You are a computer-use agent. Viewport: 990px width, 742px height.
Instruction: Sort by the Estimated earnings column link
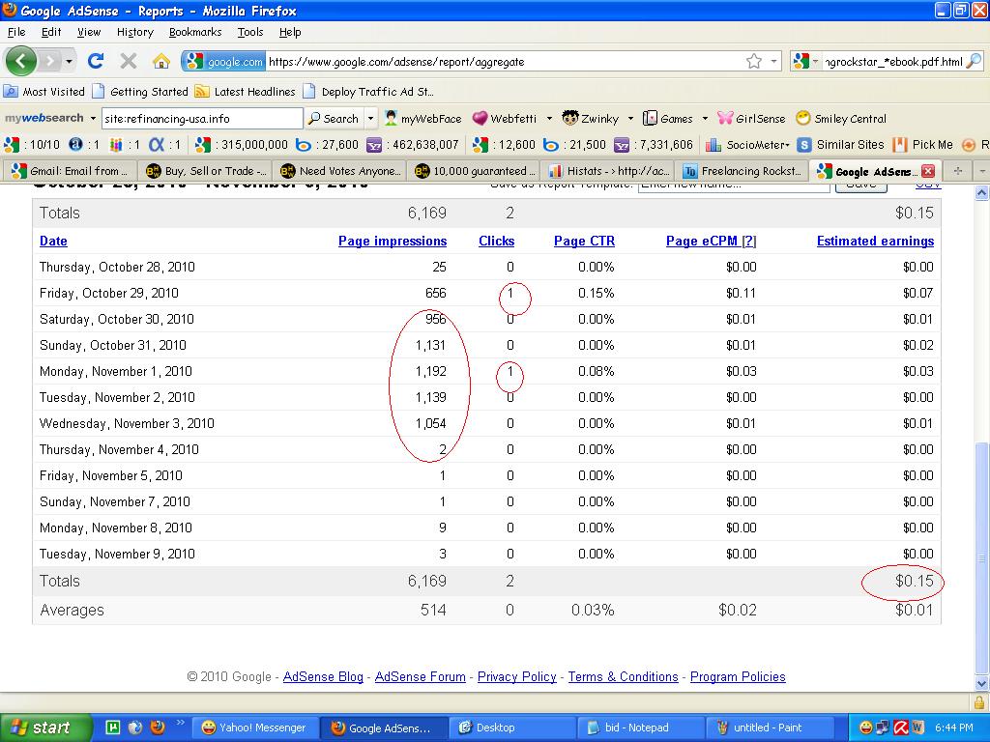(875, 241)
